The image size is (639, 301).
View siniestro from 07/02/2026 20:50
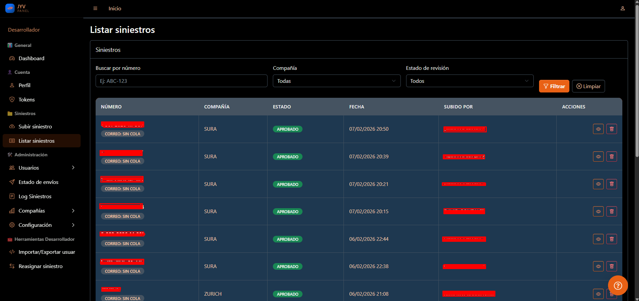(x=598, y=129)
